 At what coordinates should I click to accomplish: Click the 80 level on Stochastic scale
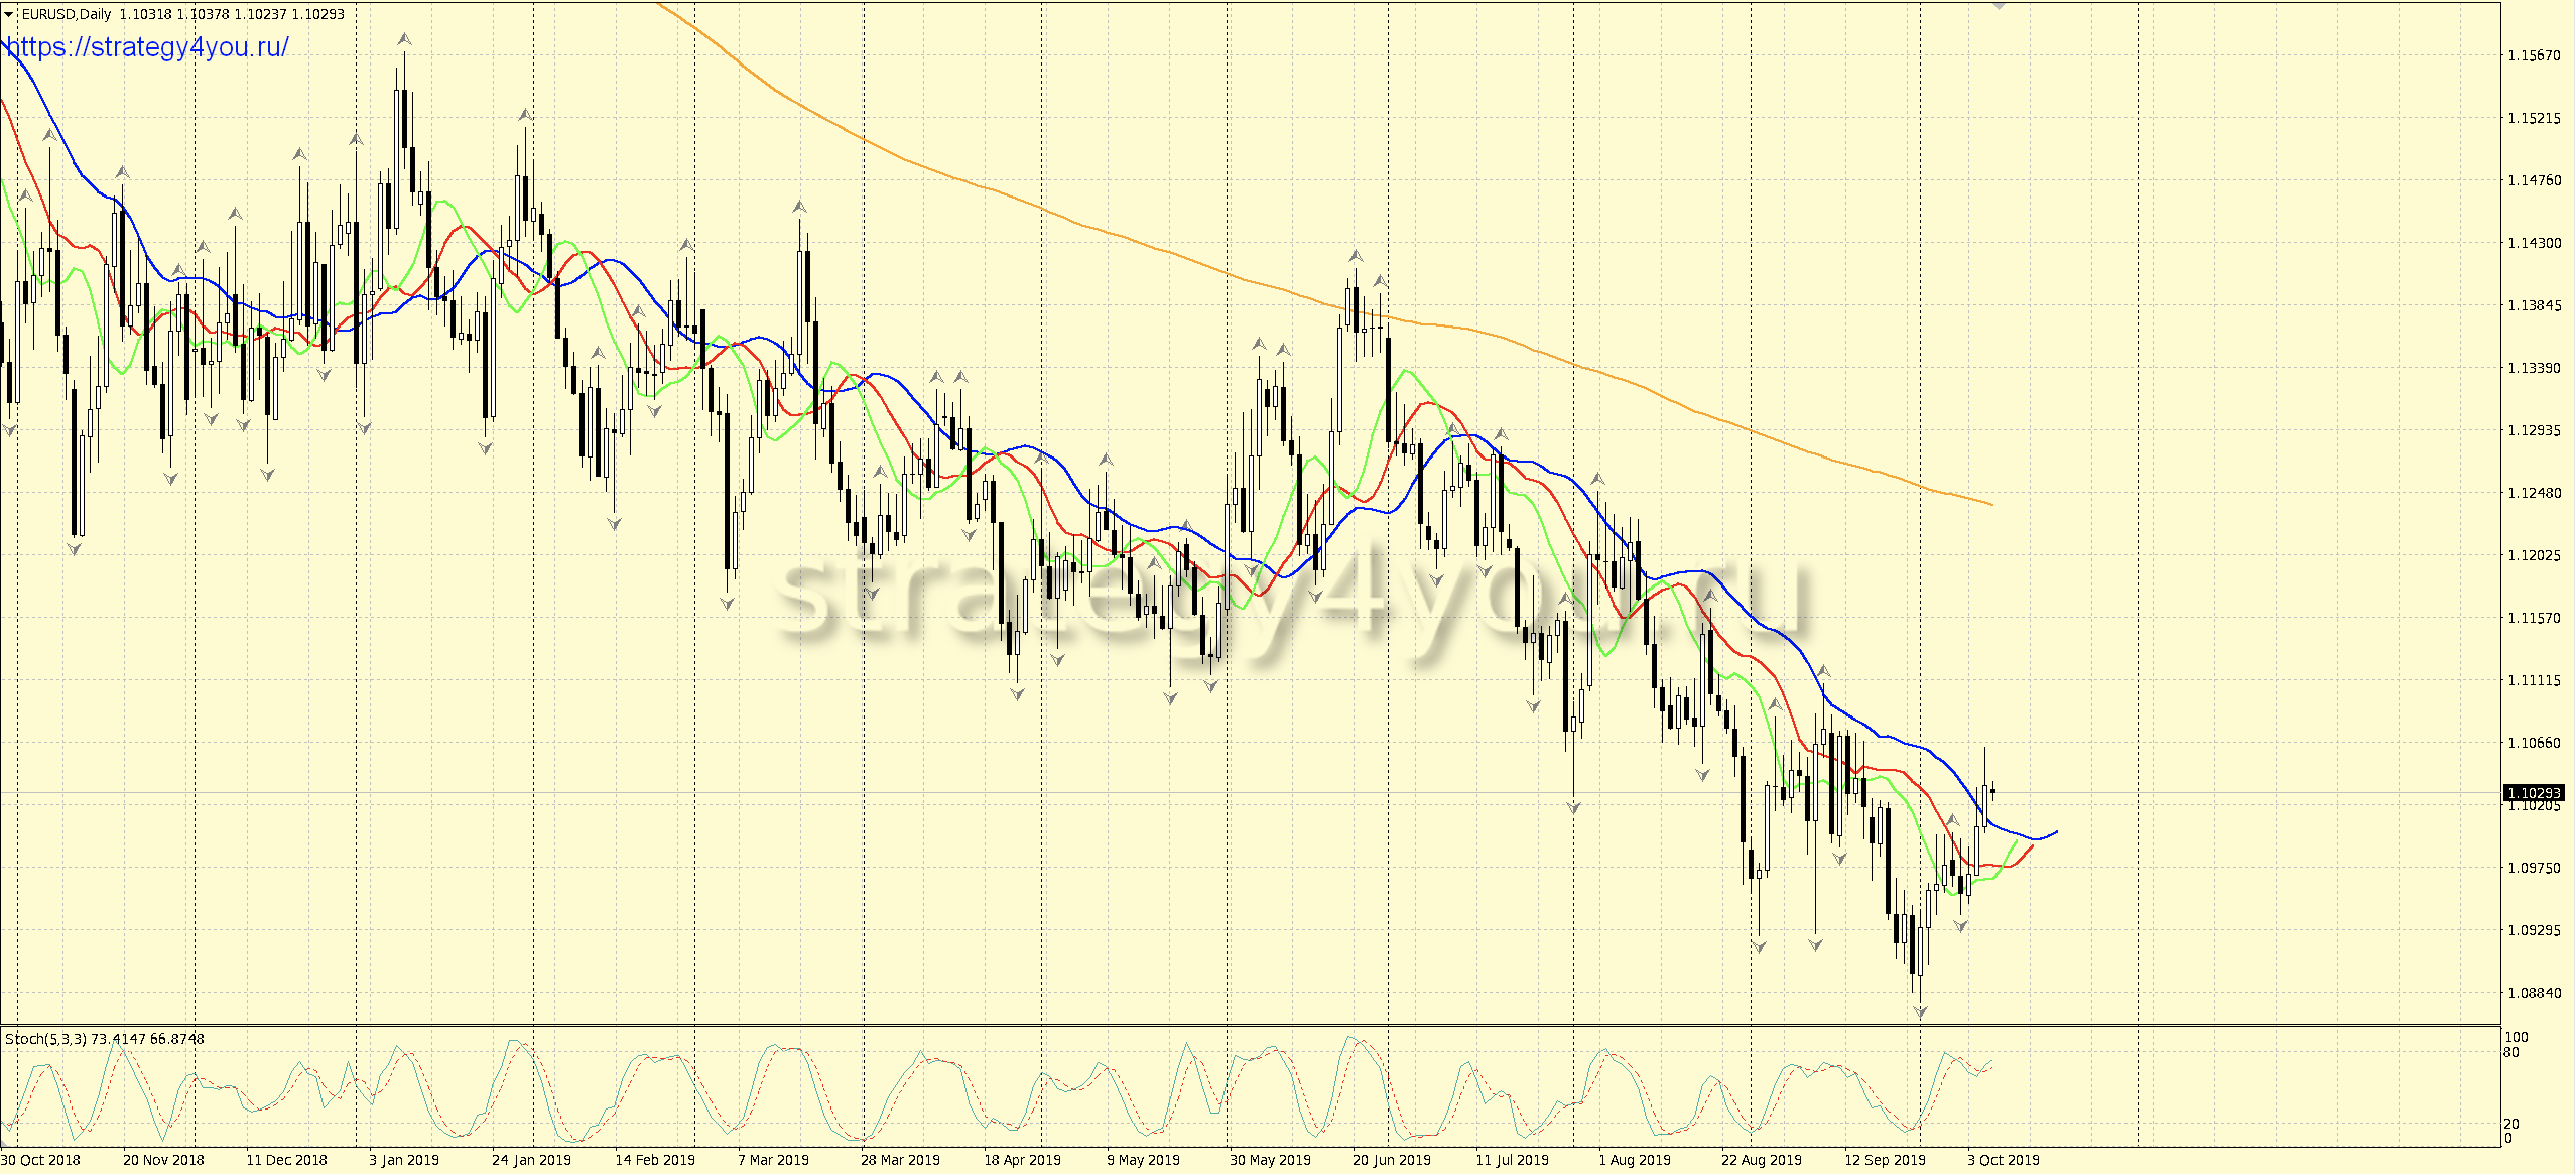click(x=2512, y=1053)
